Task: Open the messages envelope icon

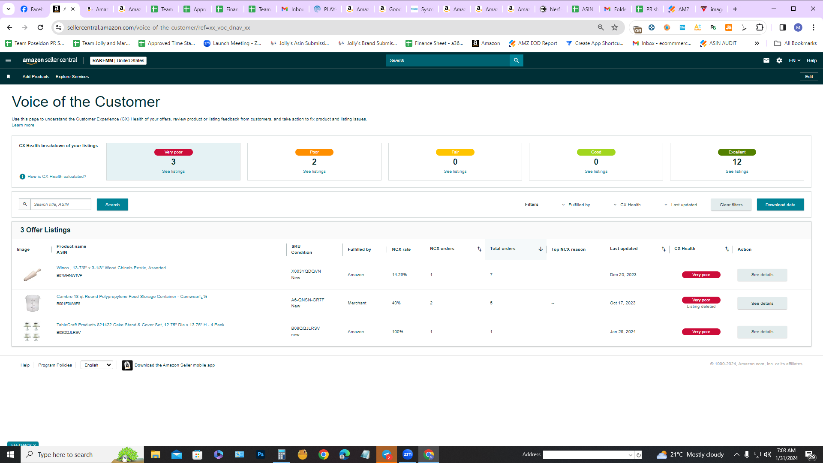Action: tap(766, 60)
